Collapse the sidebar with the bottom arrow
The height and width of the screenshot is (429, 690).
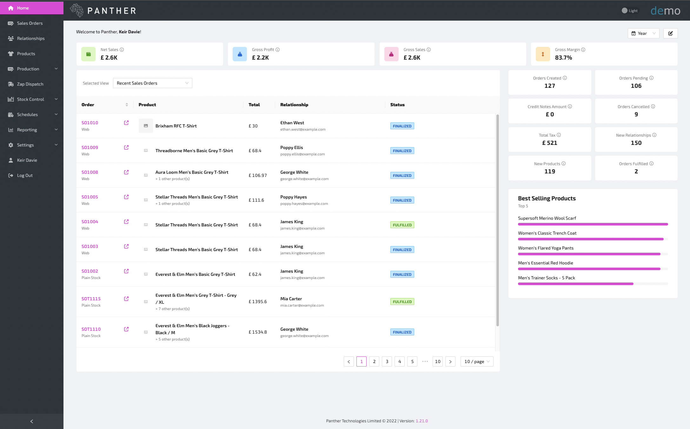pos(32,421)
